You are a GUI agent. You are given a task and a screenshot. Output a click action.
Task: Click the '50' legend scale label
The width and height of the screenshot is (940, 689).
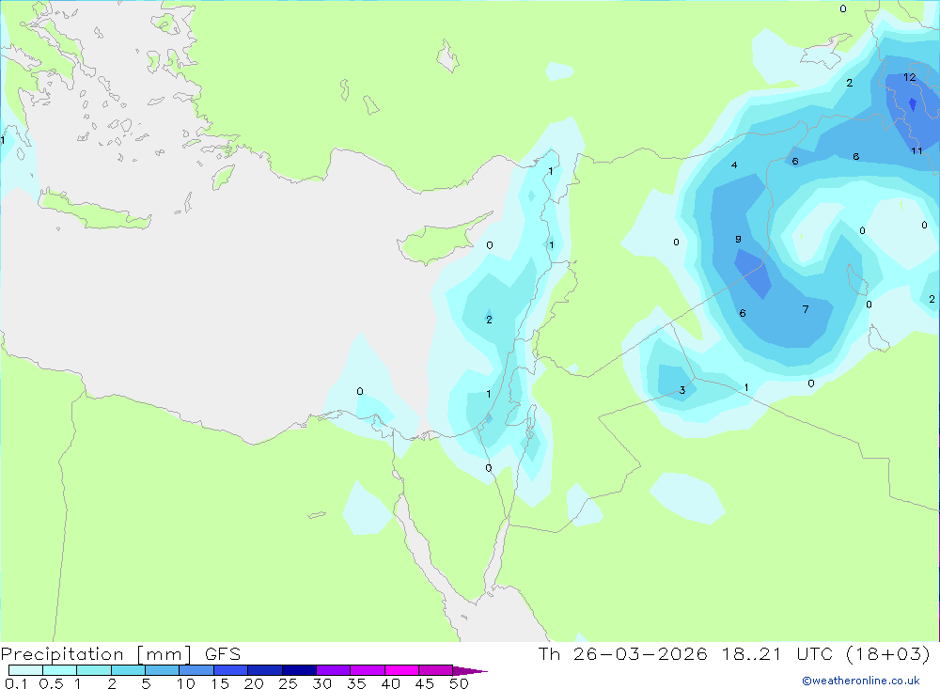pyautogui.click(x=459, y=683)
